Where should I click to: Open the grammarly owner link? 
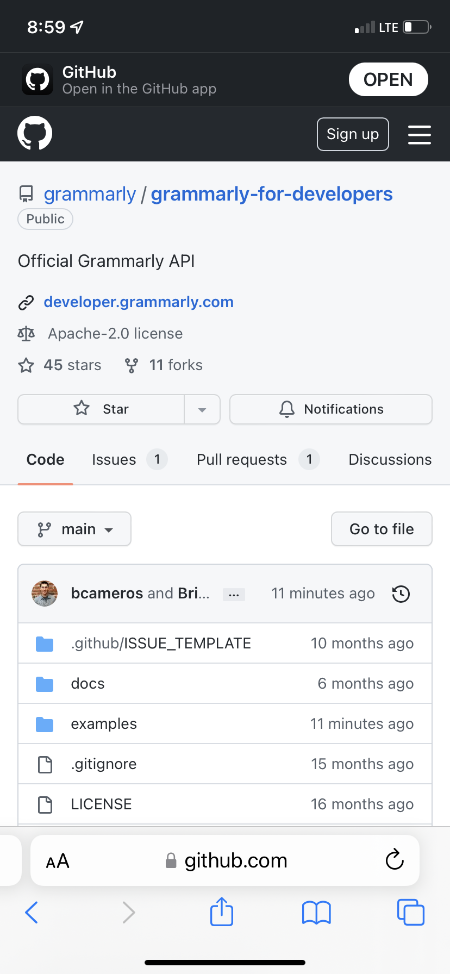click(x=90, y=194)
